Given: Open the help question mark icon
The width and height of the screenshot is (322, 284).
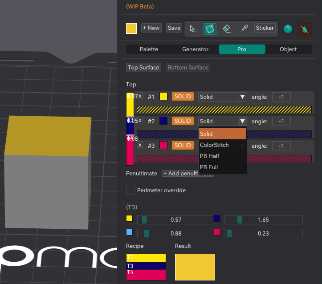Looking at the screenshot, I should click(x=288, y=29).
